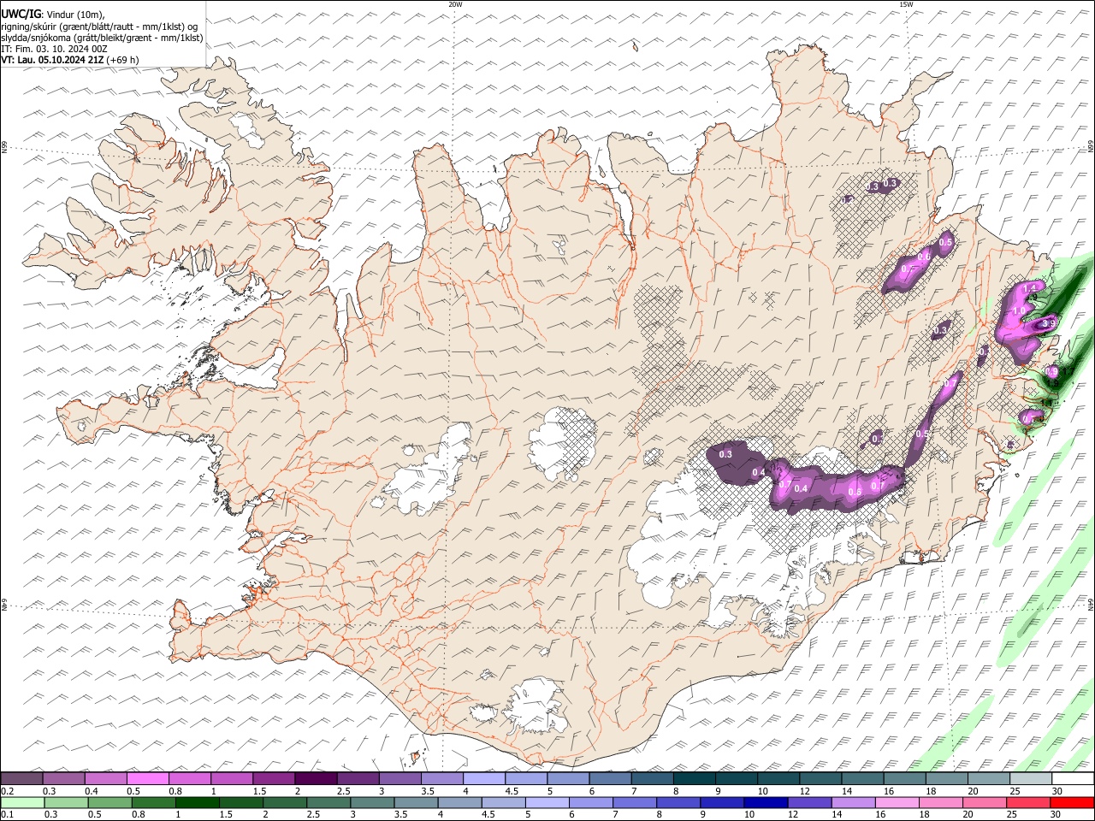Click the 'slydda/snjókoma' legend description line
Screen dimensions: 1095x821
coord(103,38)
